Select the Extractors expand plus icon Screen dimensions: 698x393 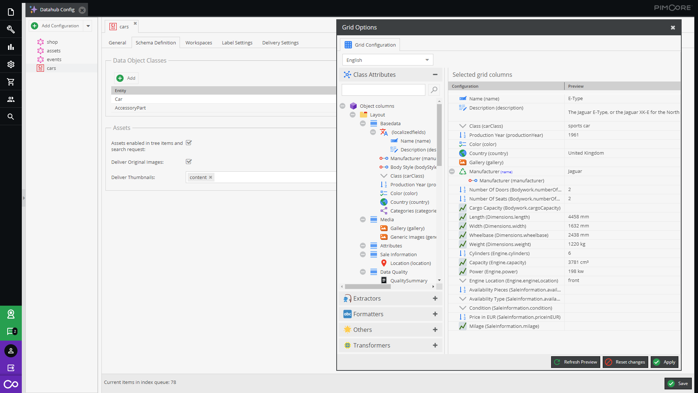435,298
